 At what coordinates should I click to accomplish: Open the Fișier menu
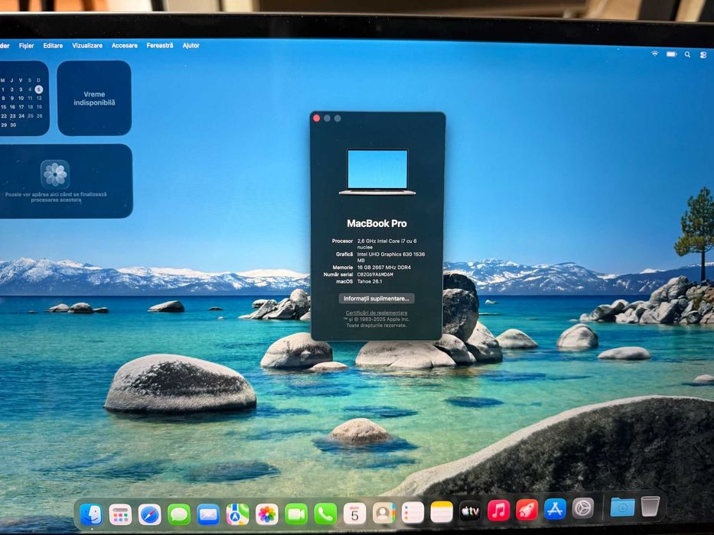coord(27,46)
